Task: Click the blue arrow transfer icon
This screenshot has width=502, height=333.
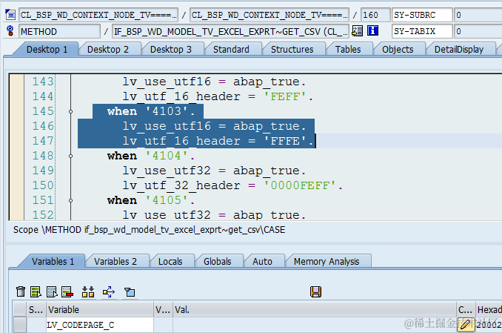Action: (109, 292)
